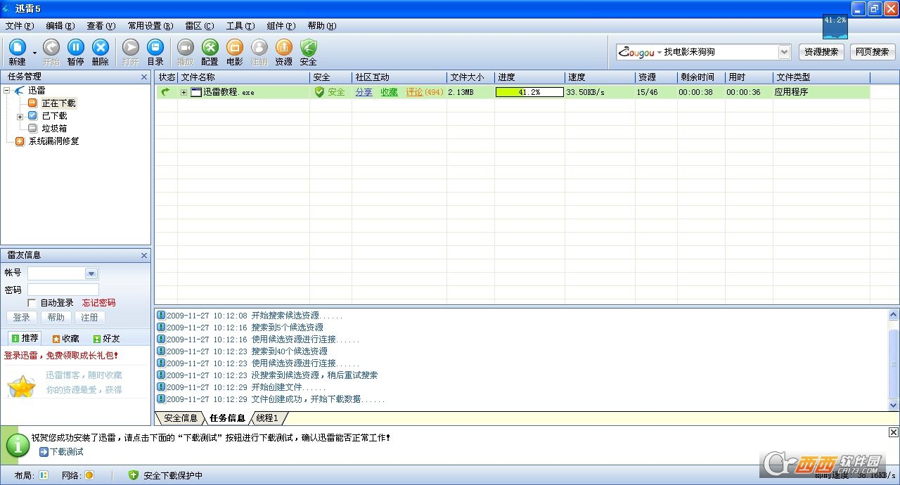Click the 登录 login button
This screenshot has height=485, width=900.
click(x=22, y=318)
